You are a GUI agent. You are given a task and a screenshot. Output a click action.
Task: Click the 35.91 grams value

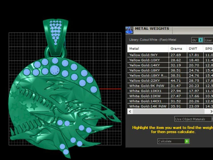[x=176, y=106]
